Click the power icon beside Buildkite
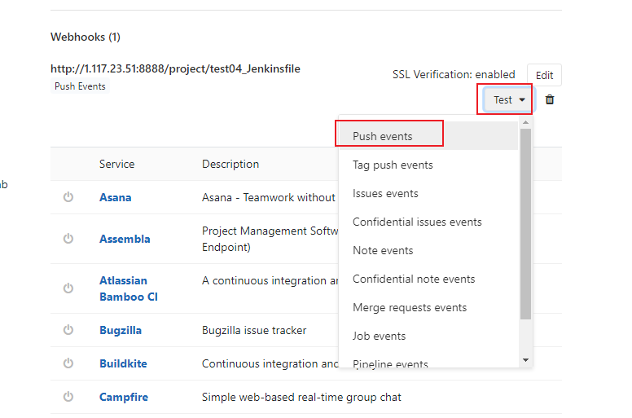632x418 pixels. (68, 363)
